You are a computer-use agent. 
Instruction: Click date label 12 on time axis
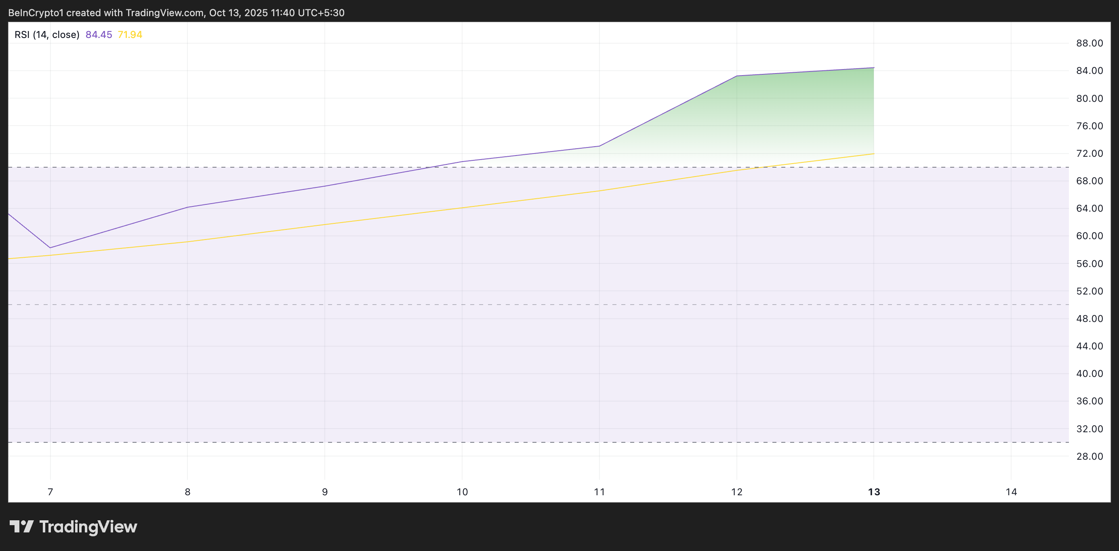click(x=736, y=492)
